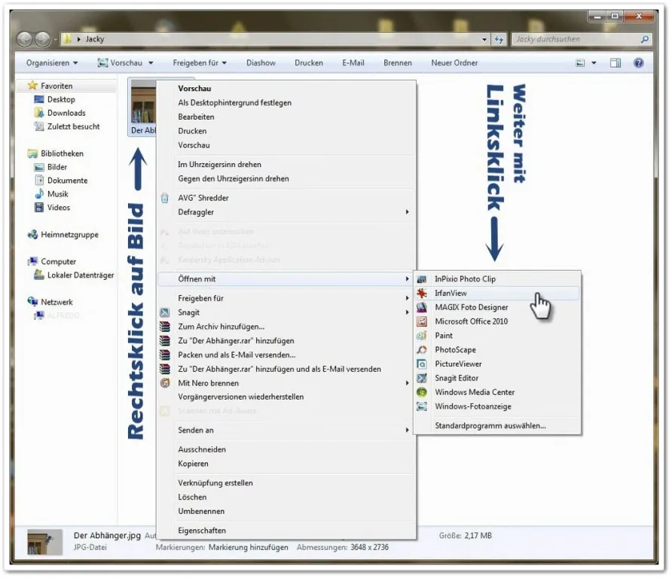Screen dimensions: 672x578
Task: Click the Markierung hinzufügen link
Action: 248,547
